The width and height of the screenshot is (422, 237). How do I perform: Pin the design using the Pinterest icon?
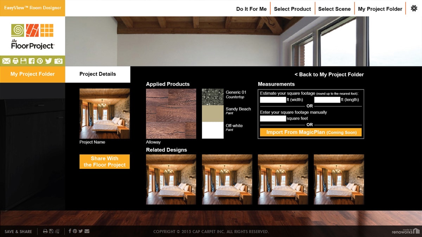point(39,61)
